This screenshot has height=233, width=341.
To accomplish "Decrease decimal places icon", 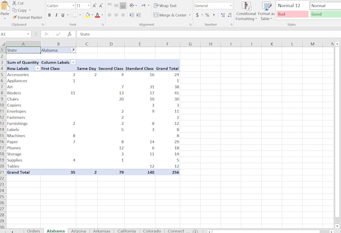I will coord(230,15).
